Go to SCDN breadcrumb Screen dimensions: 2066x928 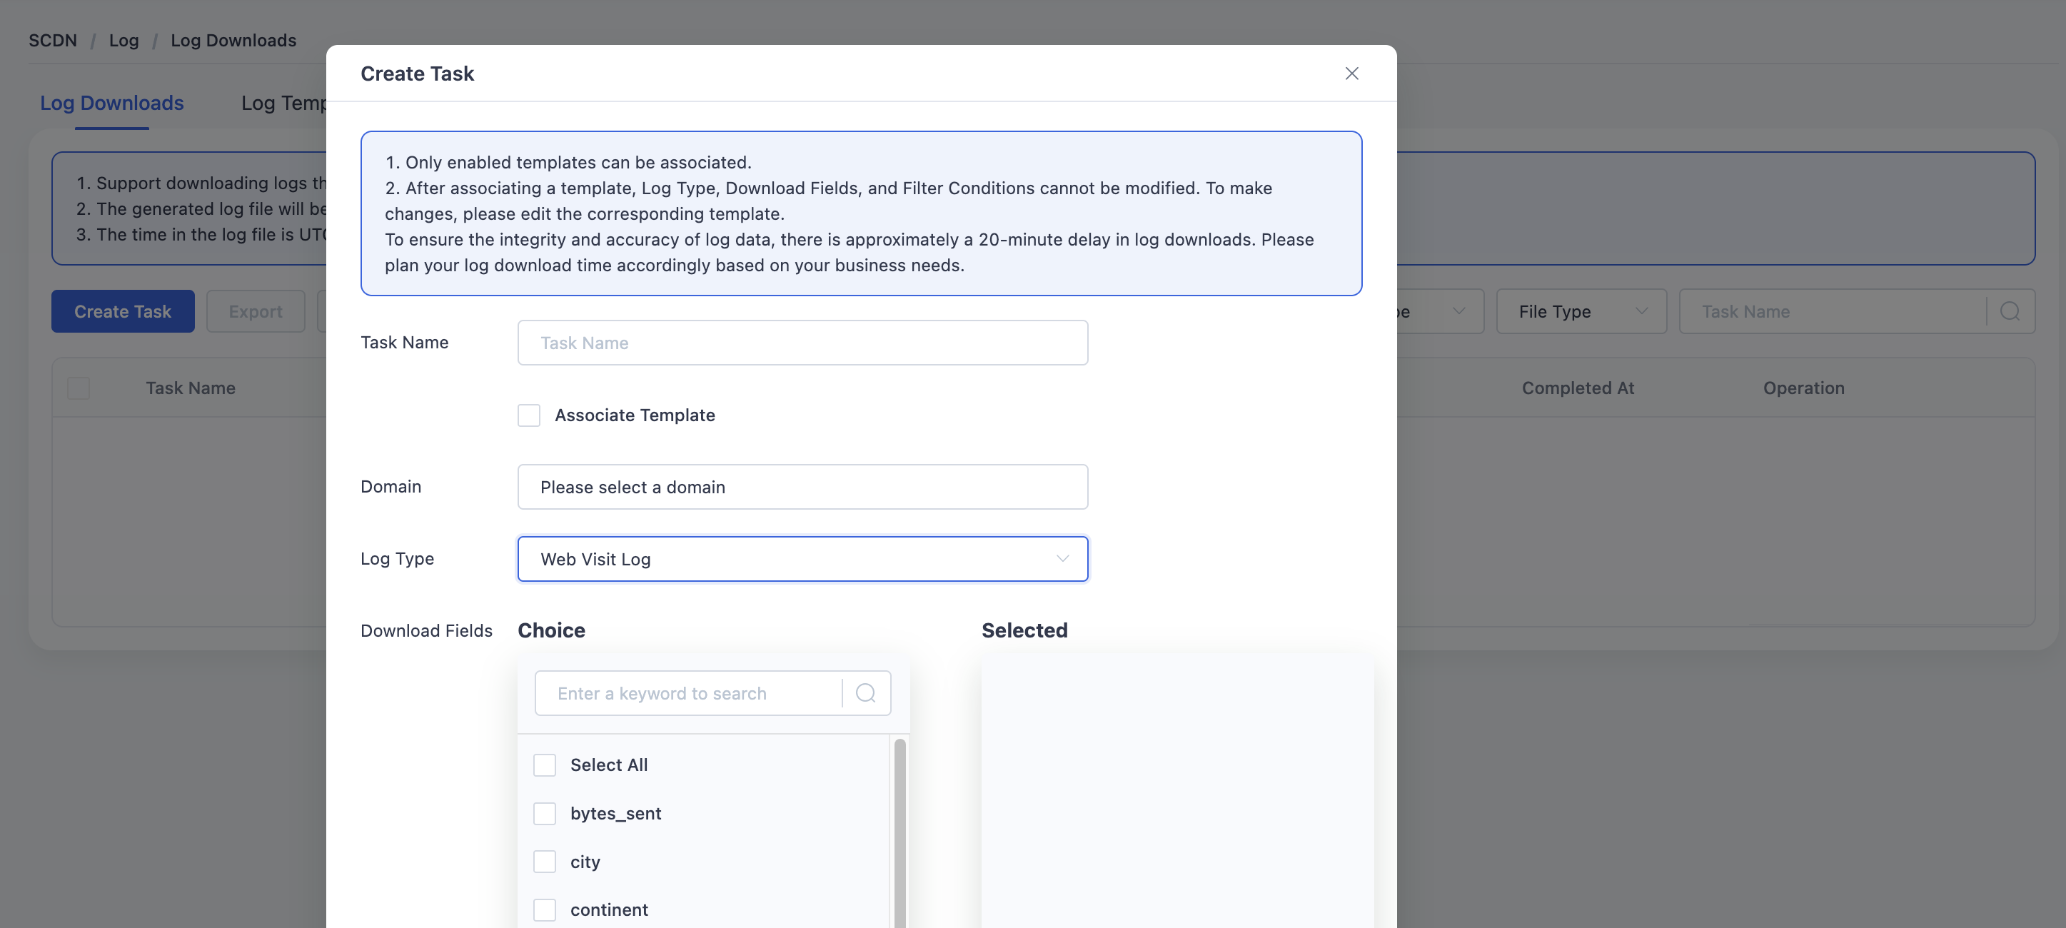(x=53, y=40)
